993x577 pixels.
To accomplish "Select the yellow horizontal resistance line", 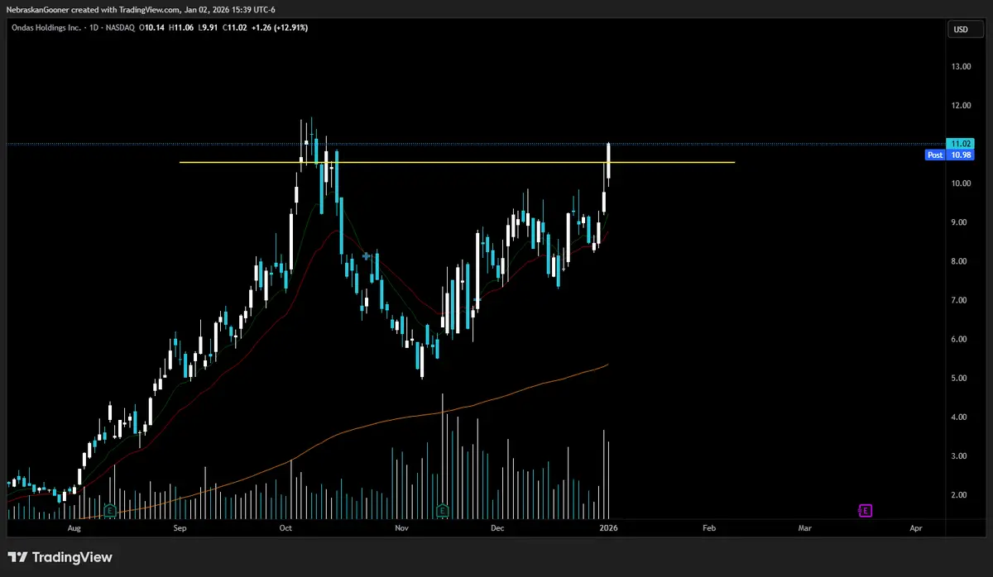I will [x=457, y=162].
